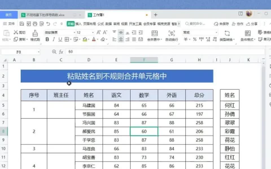The image size is (271, 169).
Task: Select the Format Painter (格式刷) tool
Action: [x=35, y=35]
